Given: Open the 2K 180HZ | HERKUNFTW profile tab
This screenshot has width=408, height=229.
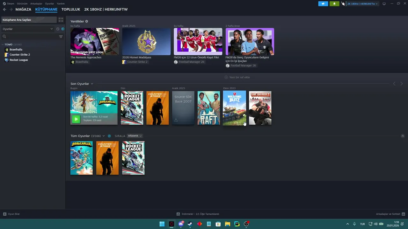Looking at the screenshot, I should (x=106, y=10).
